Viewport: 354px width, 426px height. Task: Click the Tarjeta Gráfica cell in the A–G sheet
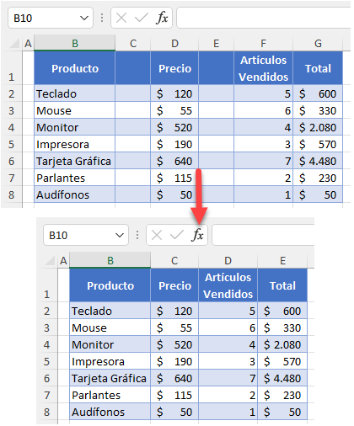[x=75, y=161]
